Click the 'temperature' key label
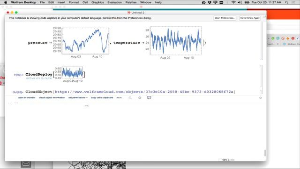The image size is (300, 169). (x=127, y=43)
